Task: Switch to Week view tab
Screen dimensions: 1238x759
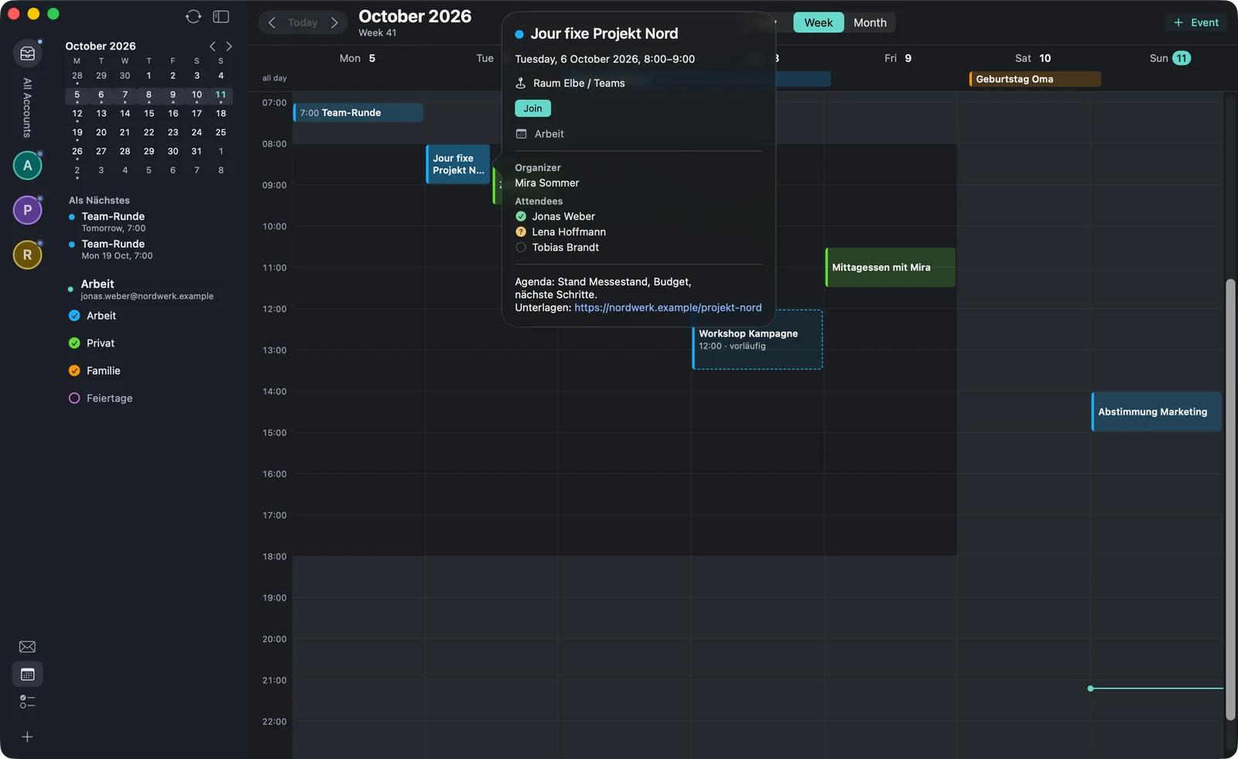Action: (819, 22)
